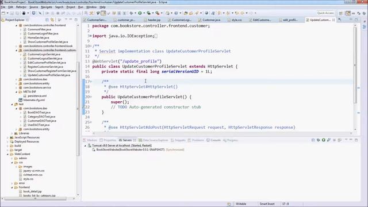This screenshot has height=207, width=368.
Task: Open UpdateCustomerProfileServlet.java in Project Explorer
Action: point(49,75)
